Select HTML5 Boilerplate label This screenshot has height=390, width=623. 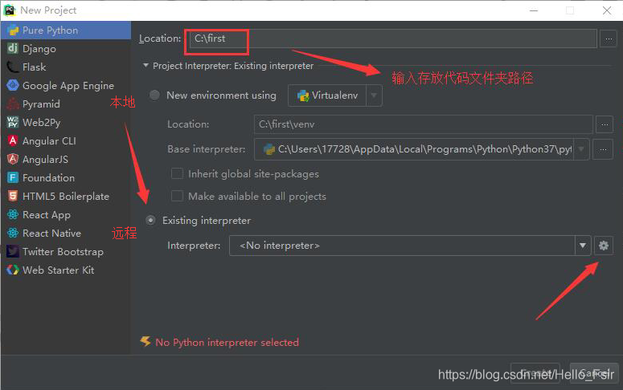pyautogui.click(x=66, y=197)
